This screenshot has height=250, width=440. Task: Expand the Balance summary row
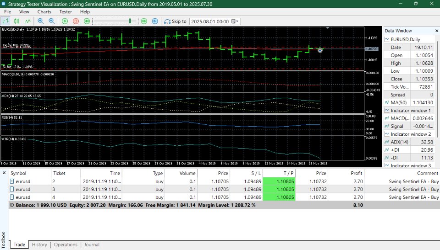[x=12, y=205]
